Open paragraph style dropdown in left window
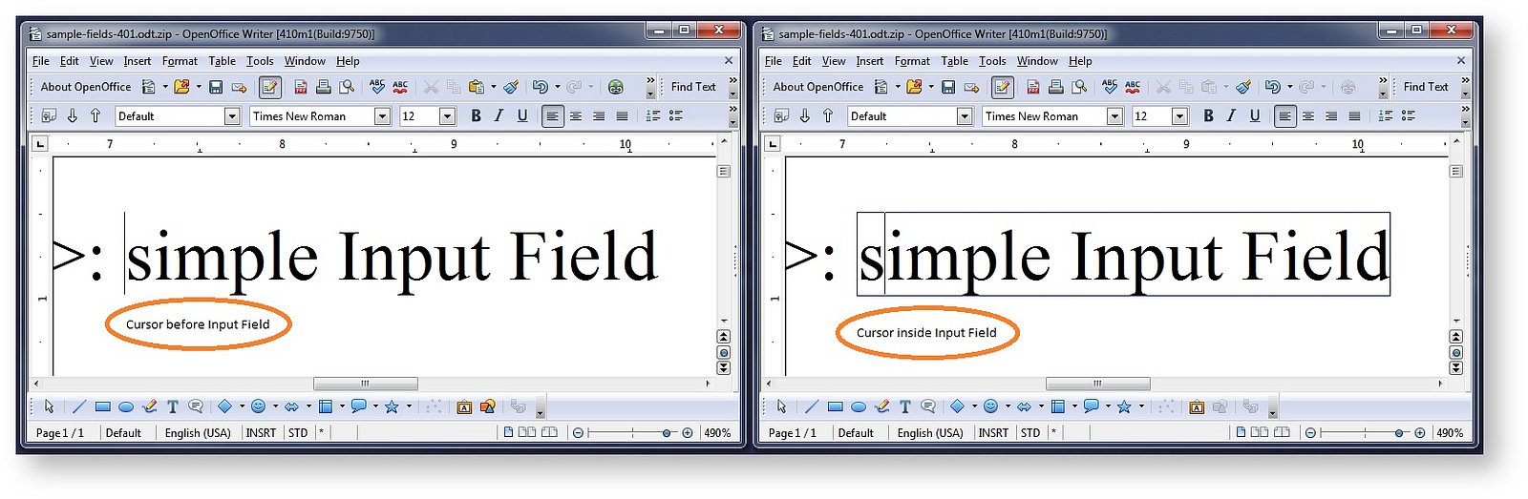1528x499 pixels. coord(232,116)
